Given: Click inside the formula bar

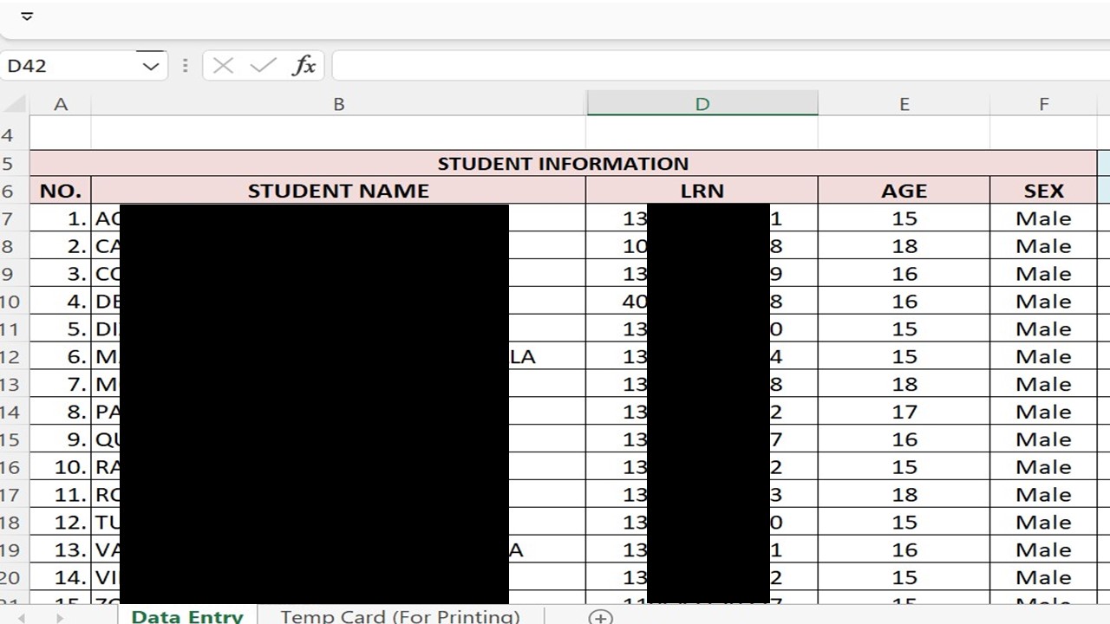Looking at the screenshot, I should (721, 66).
